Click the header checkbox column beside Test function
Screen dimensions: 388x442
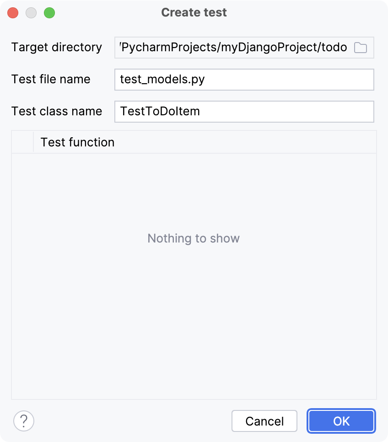coord(22,142)
